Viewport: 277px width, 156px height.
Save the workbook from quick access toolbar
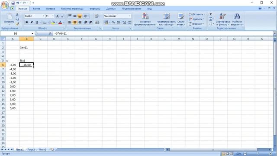(13, 3)
